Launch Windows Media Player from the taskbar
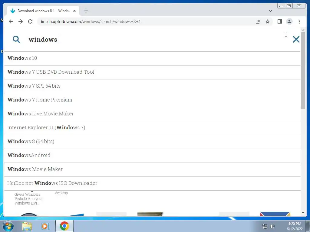Image resolution: width=310 pixels, height=232 pixels. click(45, 226)
